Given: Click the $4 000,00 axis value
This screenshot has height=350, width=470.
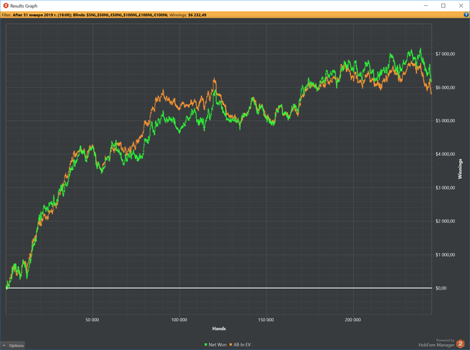Looking at the screenshot, I should coord(445,154).
